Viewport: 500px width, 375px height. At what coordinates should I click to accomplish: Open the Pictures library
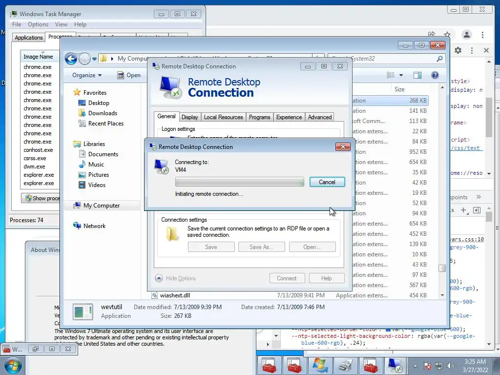click(99, 174)
